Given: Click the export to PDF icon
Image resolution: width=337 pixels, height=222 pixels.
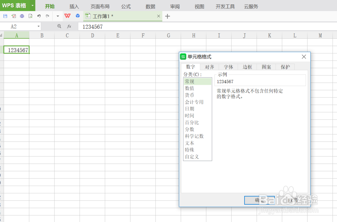Looking at the screenshot, I should point(14,16).
